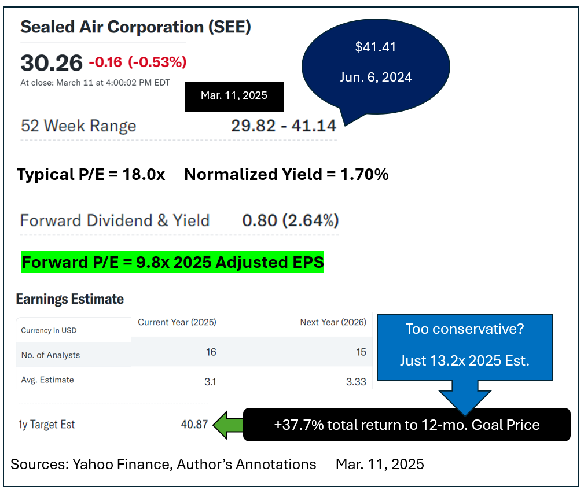This screenshot has width=584, height=490.
Task: Click the Current Year (2025) column header
Action: (177, 322)
